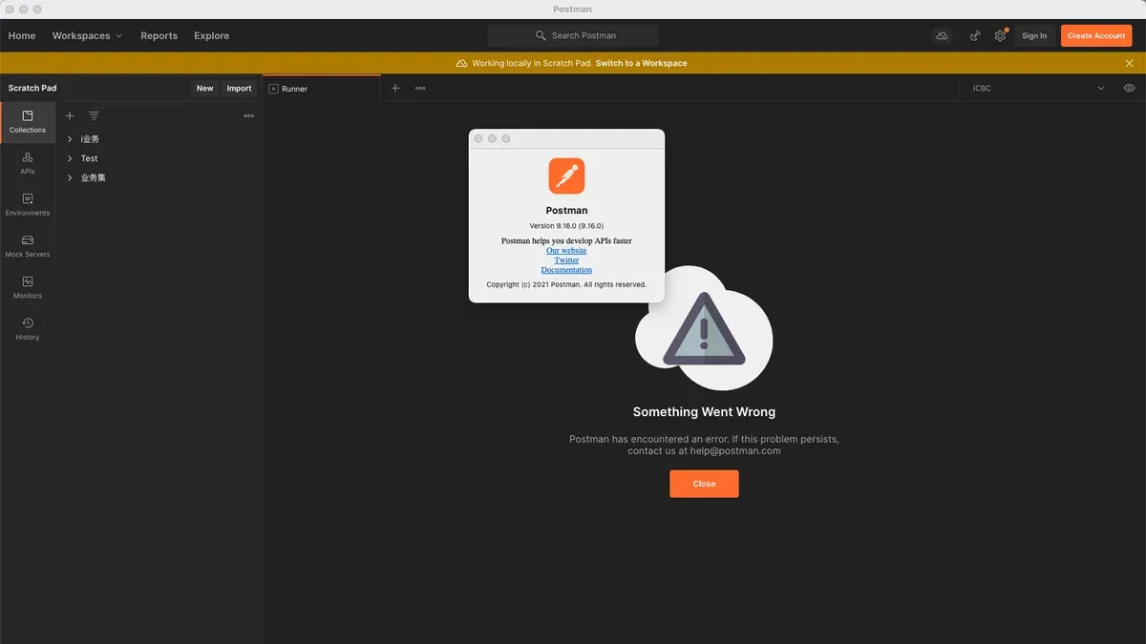Click the plus icon to create a collection
Screen dimensions: 1146x644
(x=70, y=115)
